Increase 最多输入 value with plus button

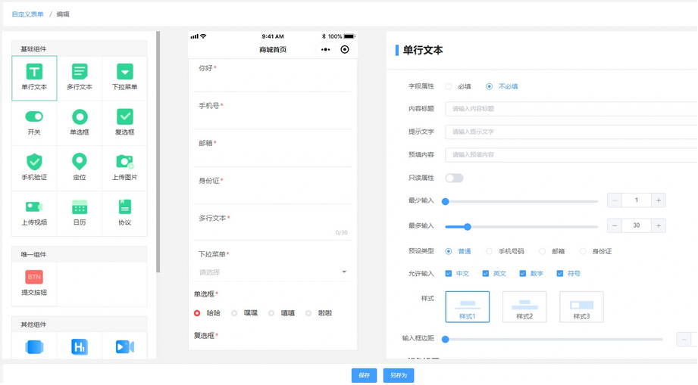pos(659,226)
